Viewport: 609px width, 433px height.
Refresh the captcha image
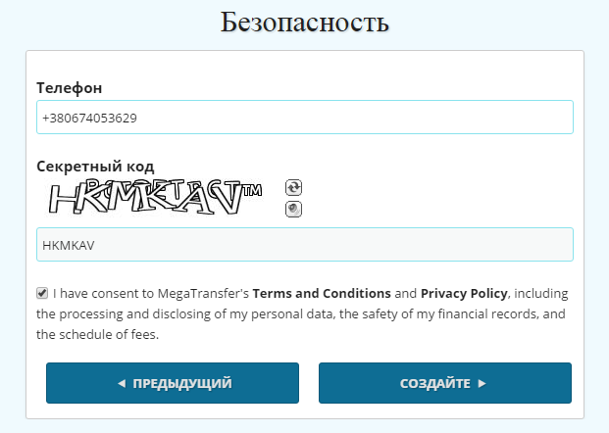293,188
